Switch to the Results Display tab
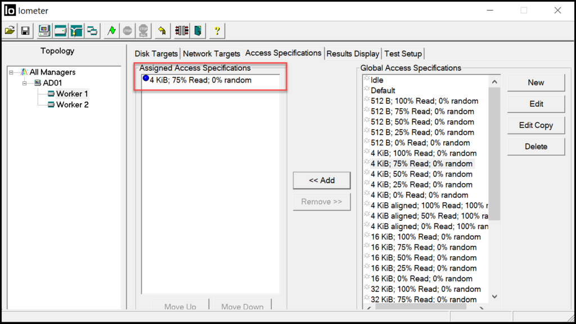The width and height of the screenshot is (576, 324). (x=353, y=53)
